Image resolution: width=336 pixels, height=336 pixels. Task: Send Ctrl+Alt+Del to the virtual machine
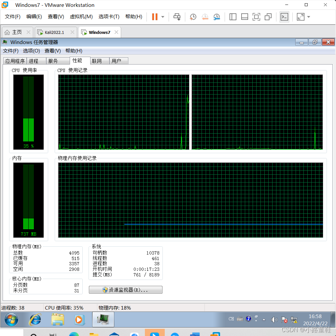pyautogui.click(x=177, y=17)
